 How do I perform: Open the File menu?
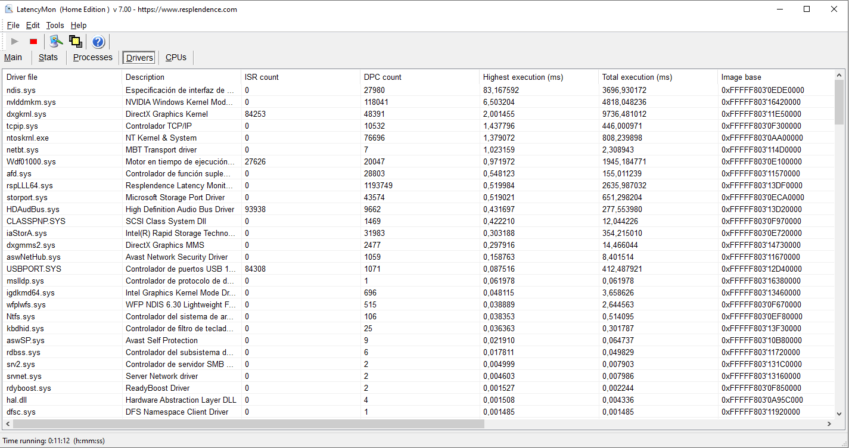click(13, 25)
